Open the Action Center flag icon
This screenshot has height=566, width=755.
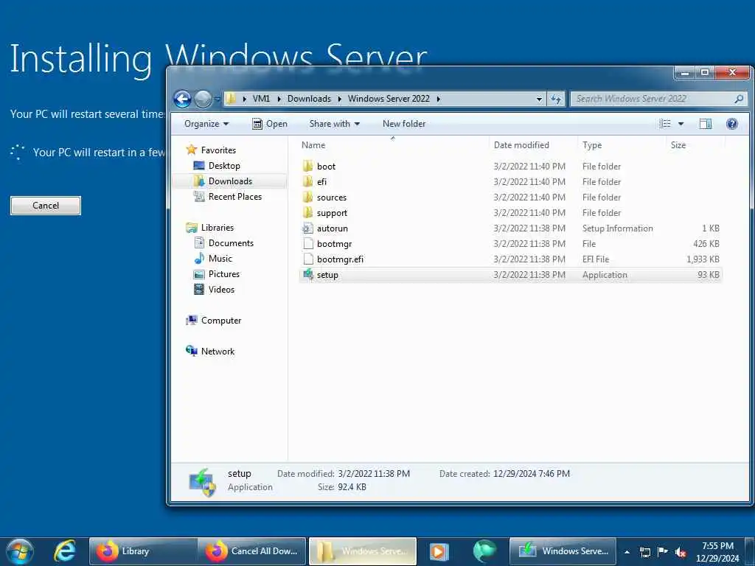[663, 551]
